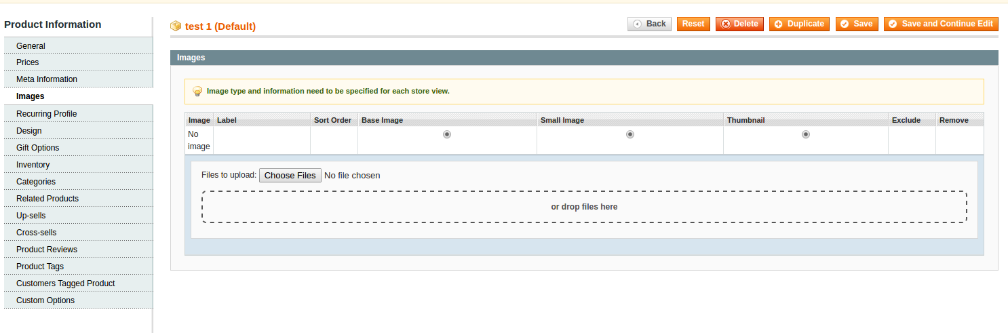Screen dimensions: 1008x333
Task: Open the Categories tab
Action: pos(79,182)
